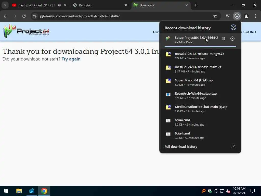Click the mesa3d mingw archive icon
261x196 pixels.
pyautogui.click(x=168, y=54)
